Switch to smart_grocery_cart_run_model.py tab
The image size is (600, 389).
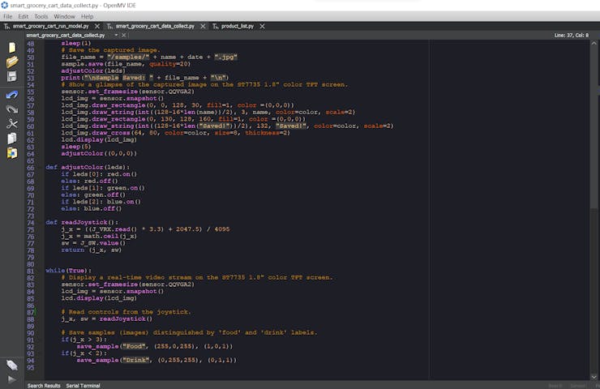click(49, 26)
